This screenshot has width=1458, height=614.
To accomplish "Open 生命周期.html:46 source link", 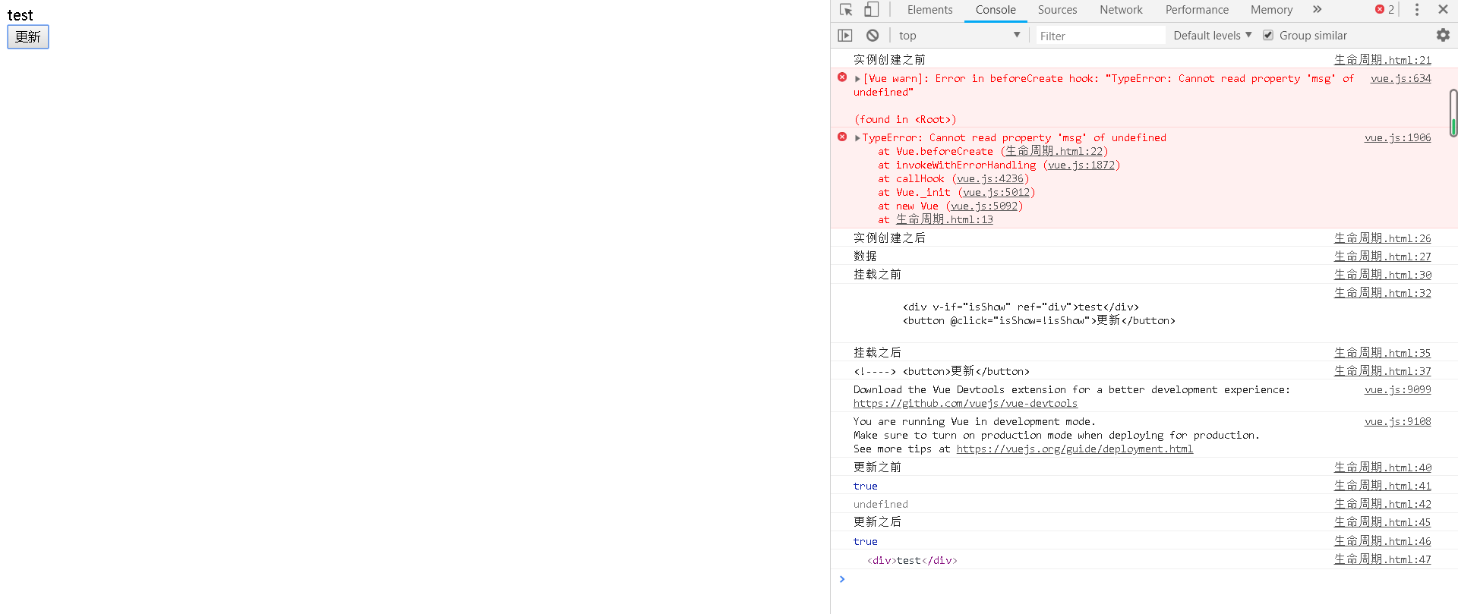I will (1382, 541).
